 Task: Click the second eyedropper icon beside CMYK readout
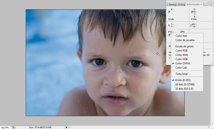pyautogui.click(x=192, y=12)
